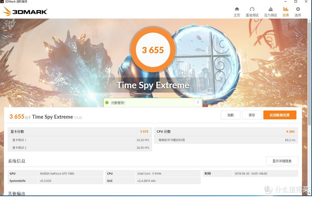Switch to Benchmarks (基准测试) tab
The width and height of the screenshot is (312, 197).
252,12
